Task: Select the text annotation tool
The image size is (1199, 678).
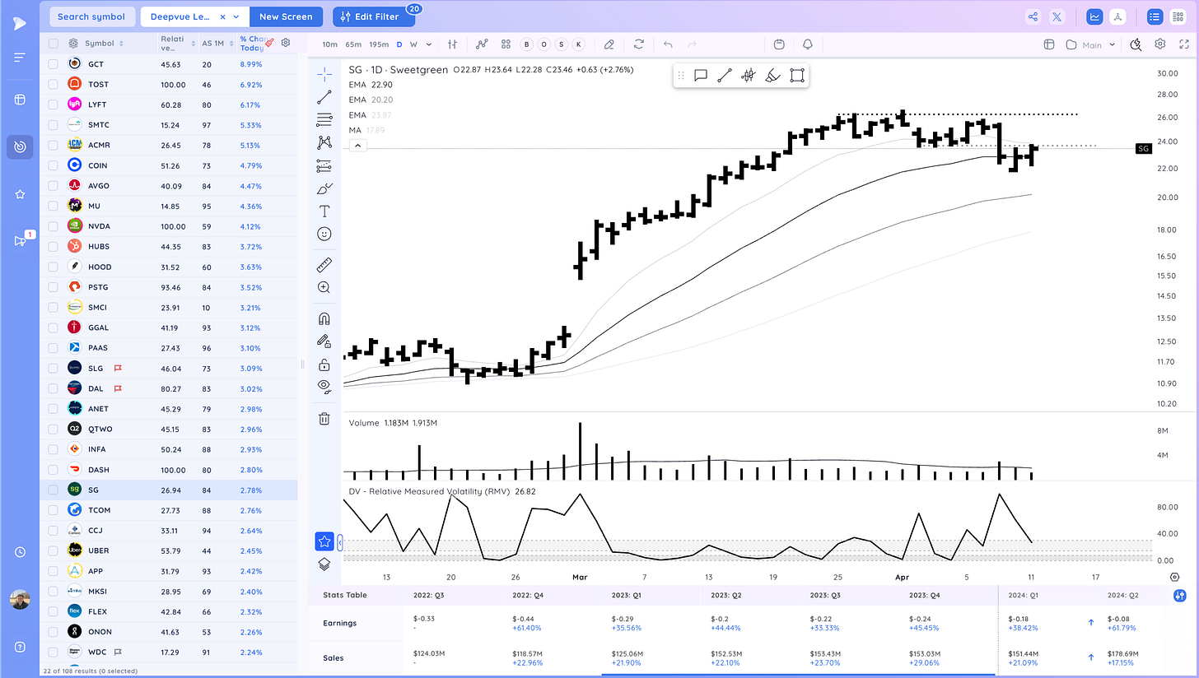Action: pyautogui.click(x=324, y=211)
